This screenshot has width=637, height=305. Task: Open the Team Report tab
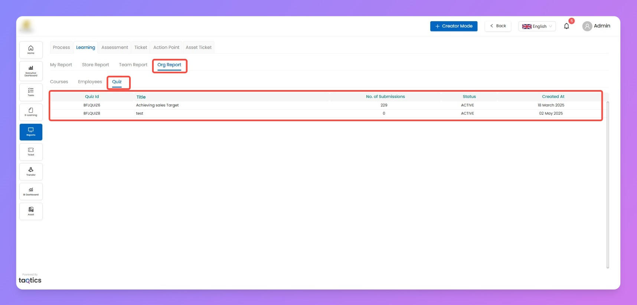coord(133,65)
